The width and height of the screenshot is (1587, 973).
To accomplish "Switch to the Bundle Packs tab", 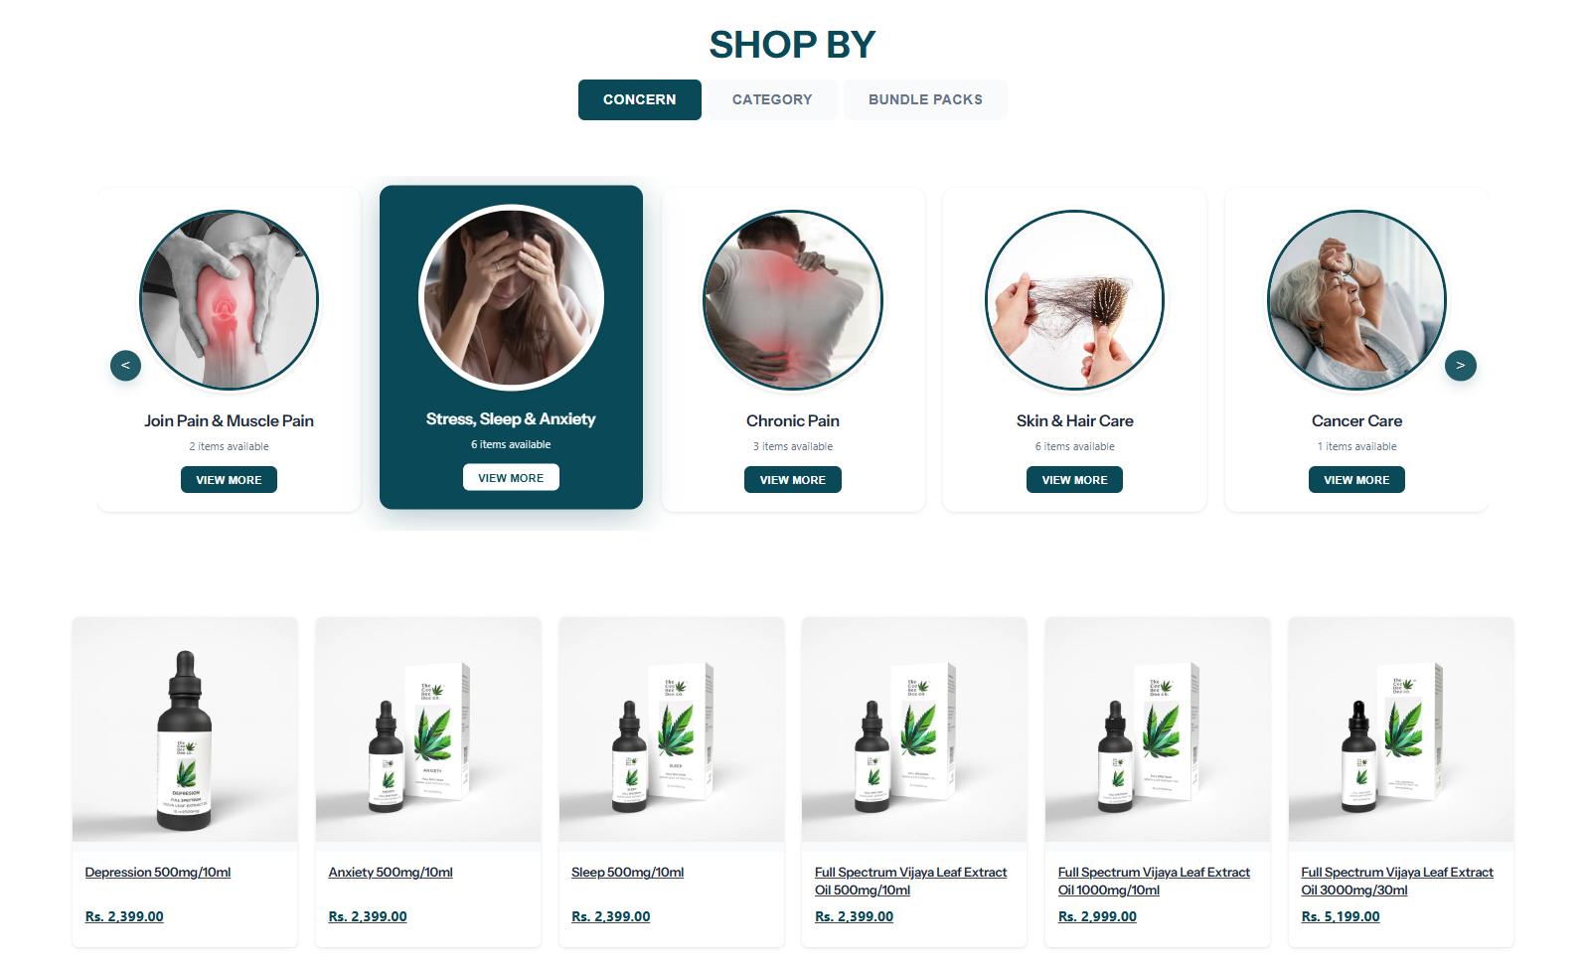I will (x=925, y=99).
